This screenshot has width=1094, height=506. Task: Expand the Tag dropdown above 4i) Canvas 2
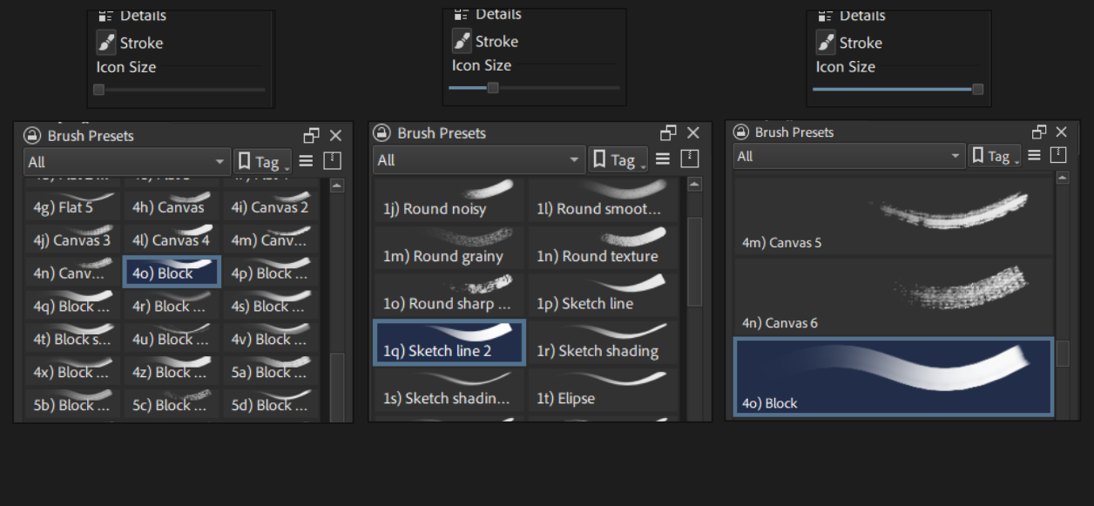tap(261, 162)
